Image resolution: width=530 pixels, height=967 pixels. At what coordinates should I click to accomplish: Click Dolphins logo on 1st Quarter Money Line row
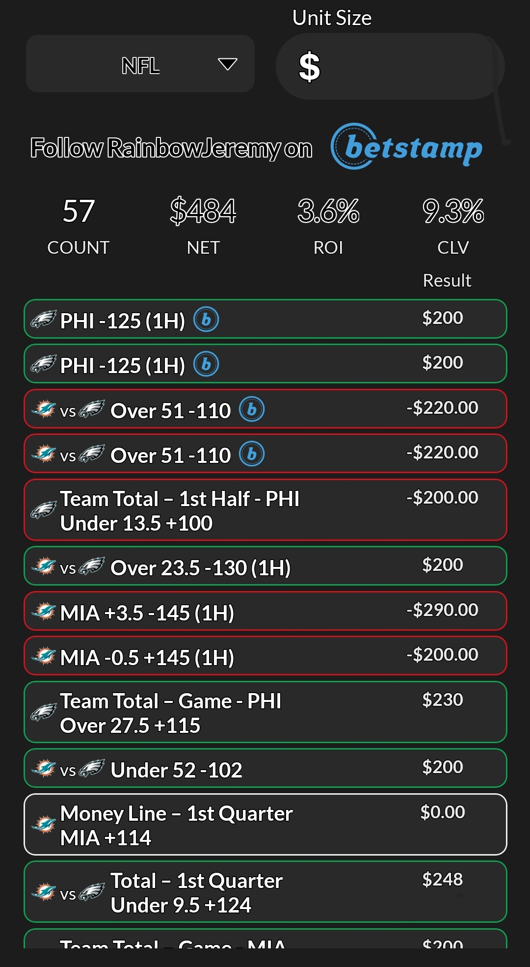pos(44,825)
